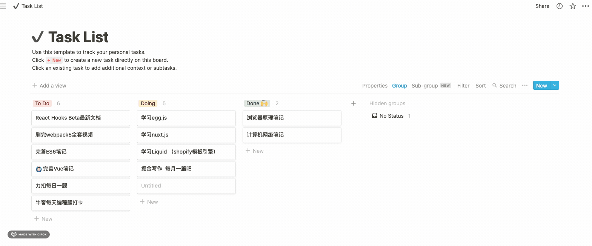Open card 力扣每日一题
Screen dimensions: 592x246
point(81,186)
